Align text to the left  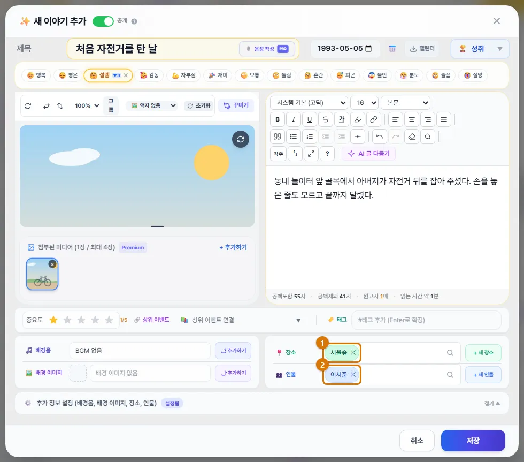(395, 119)
